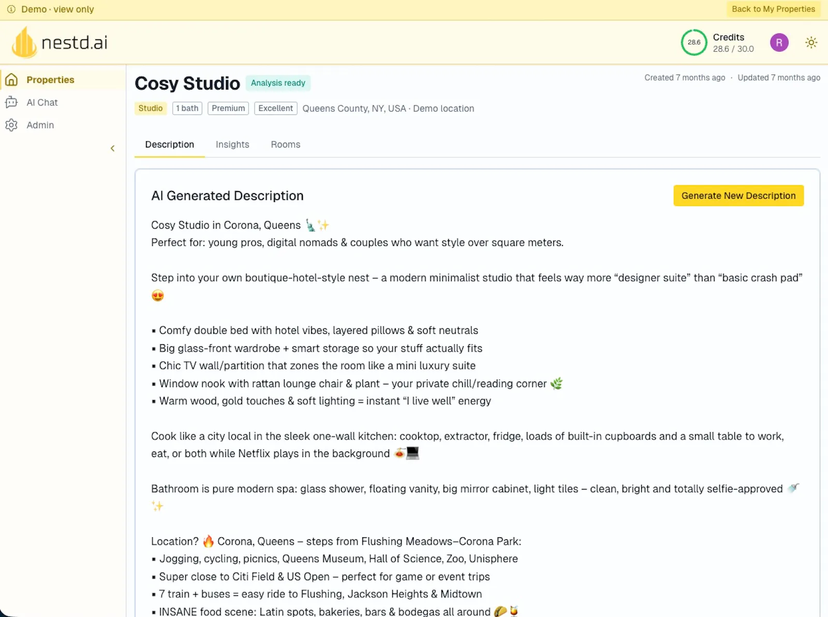Screen dimensions: 828x617
Task: Select Properties in the sidebar
Action: 50,80
